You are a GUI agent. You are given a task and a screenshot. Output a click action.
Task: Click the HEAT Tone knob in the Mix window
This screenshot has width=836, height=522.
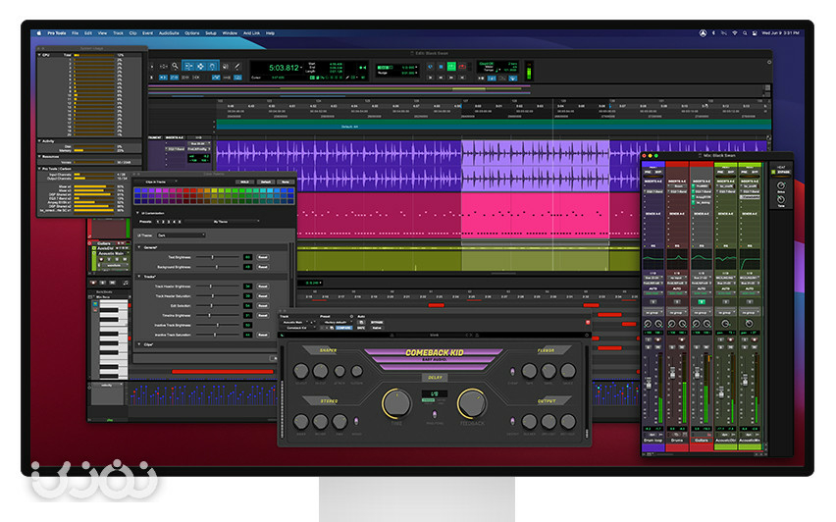[781, 199]
